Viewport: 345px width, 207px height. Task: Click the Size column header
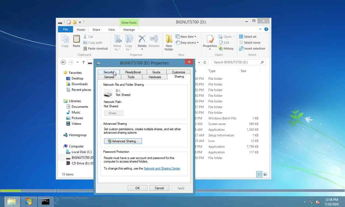[x=243, y=71]
